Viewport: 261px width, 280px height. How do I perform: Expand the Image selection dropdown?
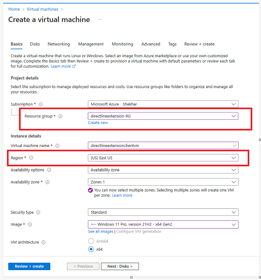pos(163,224)
